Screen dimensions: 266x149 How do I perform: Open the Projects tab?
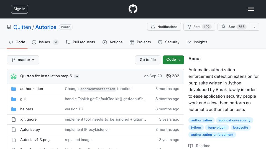(x=140, y=42)
